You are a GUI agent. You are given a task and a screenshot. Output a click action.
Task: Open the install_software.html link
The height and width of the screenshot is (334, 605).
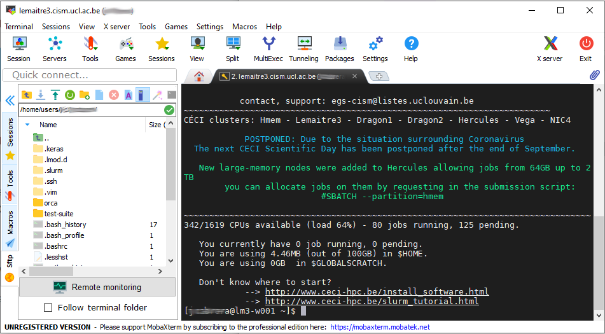click(377, 291)
